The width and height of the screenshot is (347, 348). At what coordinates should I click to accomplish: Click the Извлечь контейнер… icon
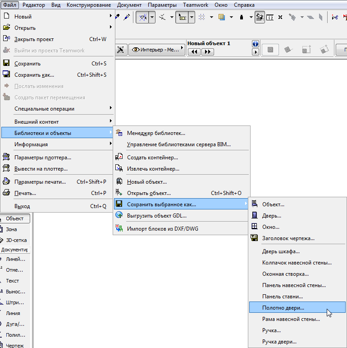(x=119, y=168)
